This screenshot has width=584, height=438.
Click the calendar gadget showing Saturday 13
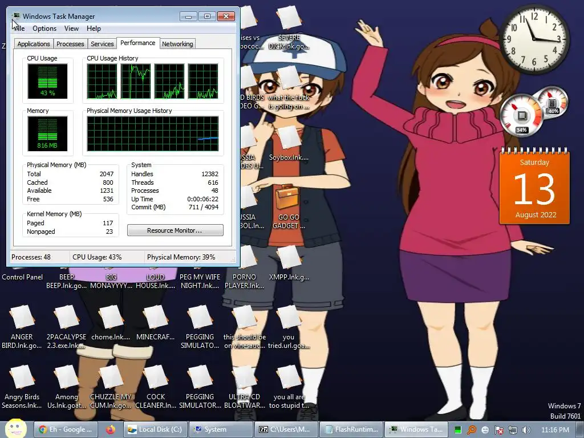point(534,186)
